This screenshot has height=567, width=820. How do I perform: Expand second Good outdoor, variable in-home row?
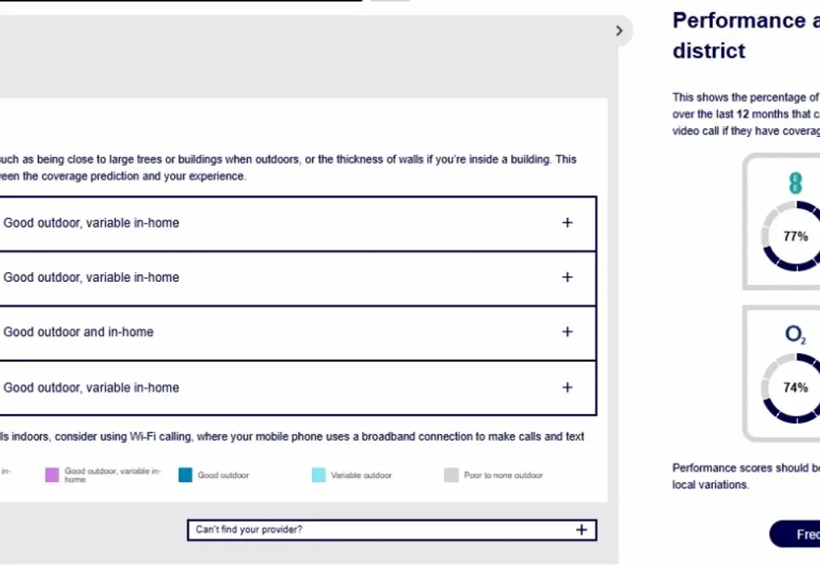click(x=297, y=278)
